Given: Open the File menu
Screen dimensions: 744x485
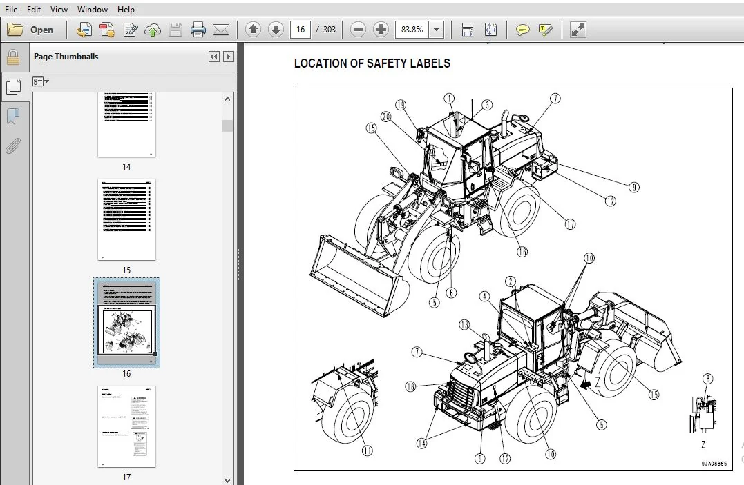Looking at the screenshot, I should point(11,9).
